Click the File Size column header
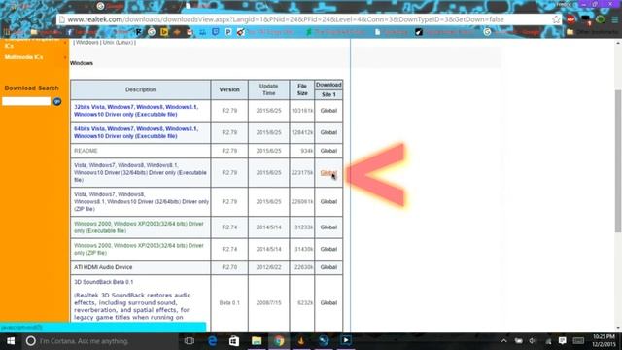The image size is (622, 350). [302, 89]
